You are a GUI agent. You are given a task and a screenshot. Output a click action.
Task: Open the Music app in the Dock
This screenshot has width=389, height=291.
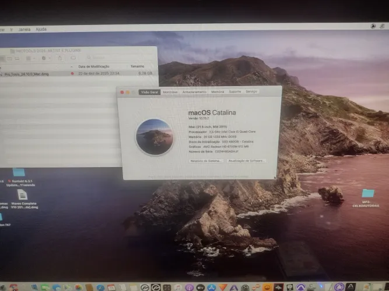coord(178,288)
